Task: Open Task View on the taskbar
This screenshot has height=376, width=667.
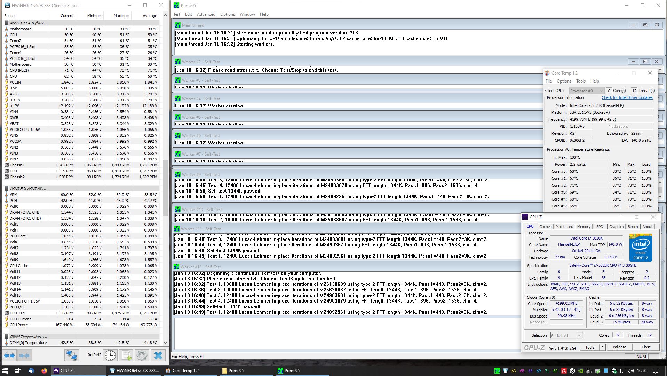Action: tap(18, 371)
